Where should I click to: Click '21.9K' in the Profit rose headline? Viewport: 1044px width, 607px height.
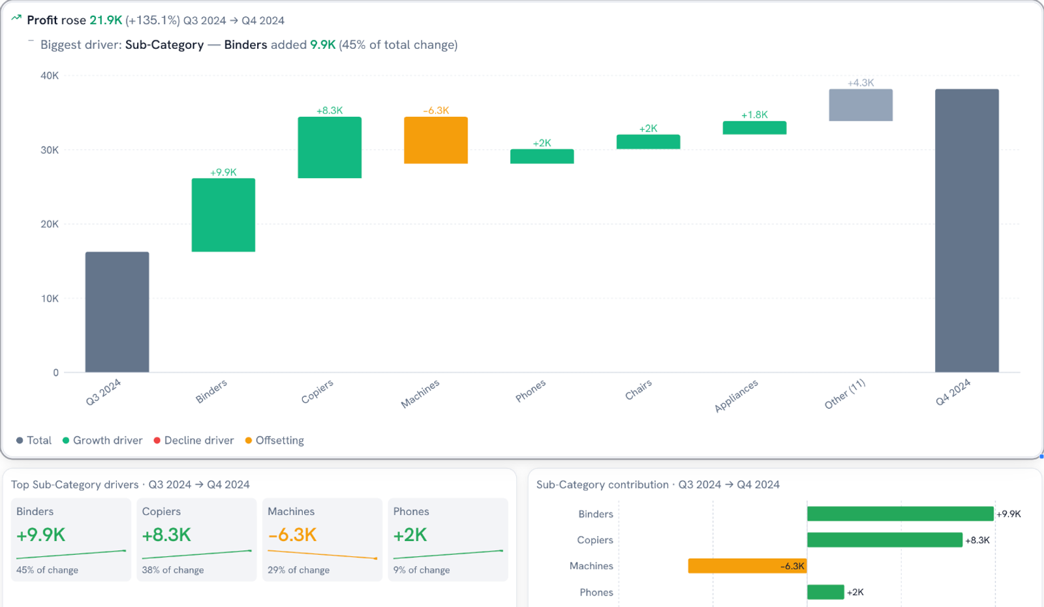(106, 20)
